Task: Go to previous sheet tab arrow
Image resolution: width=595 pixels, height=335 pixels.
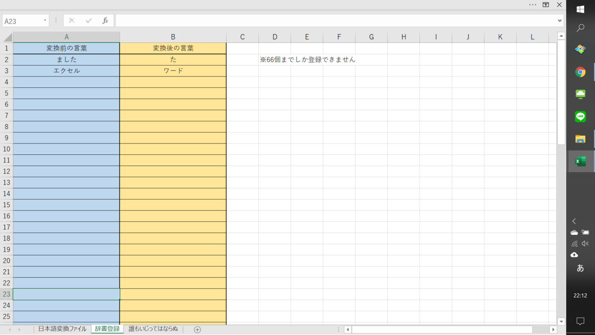Action: pos(9,330)
